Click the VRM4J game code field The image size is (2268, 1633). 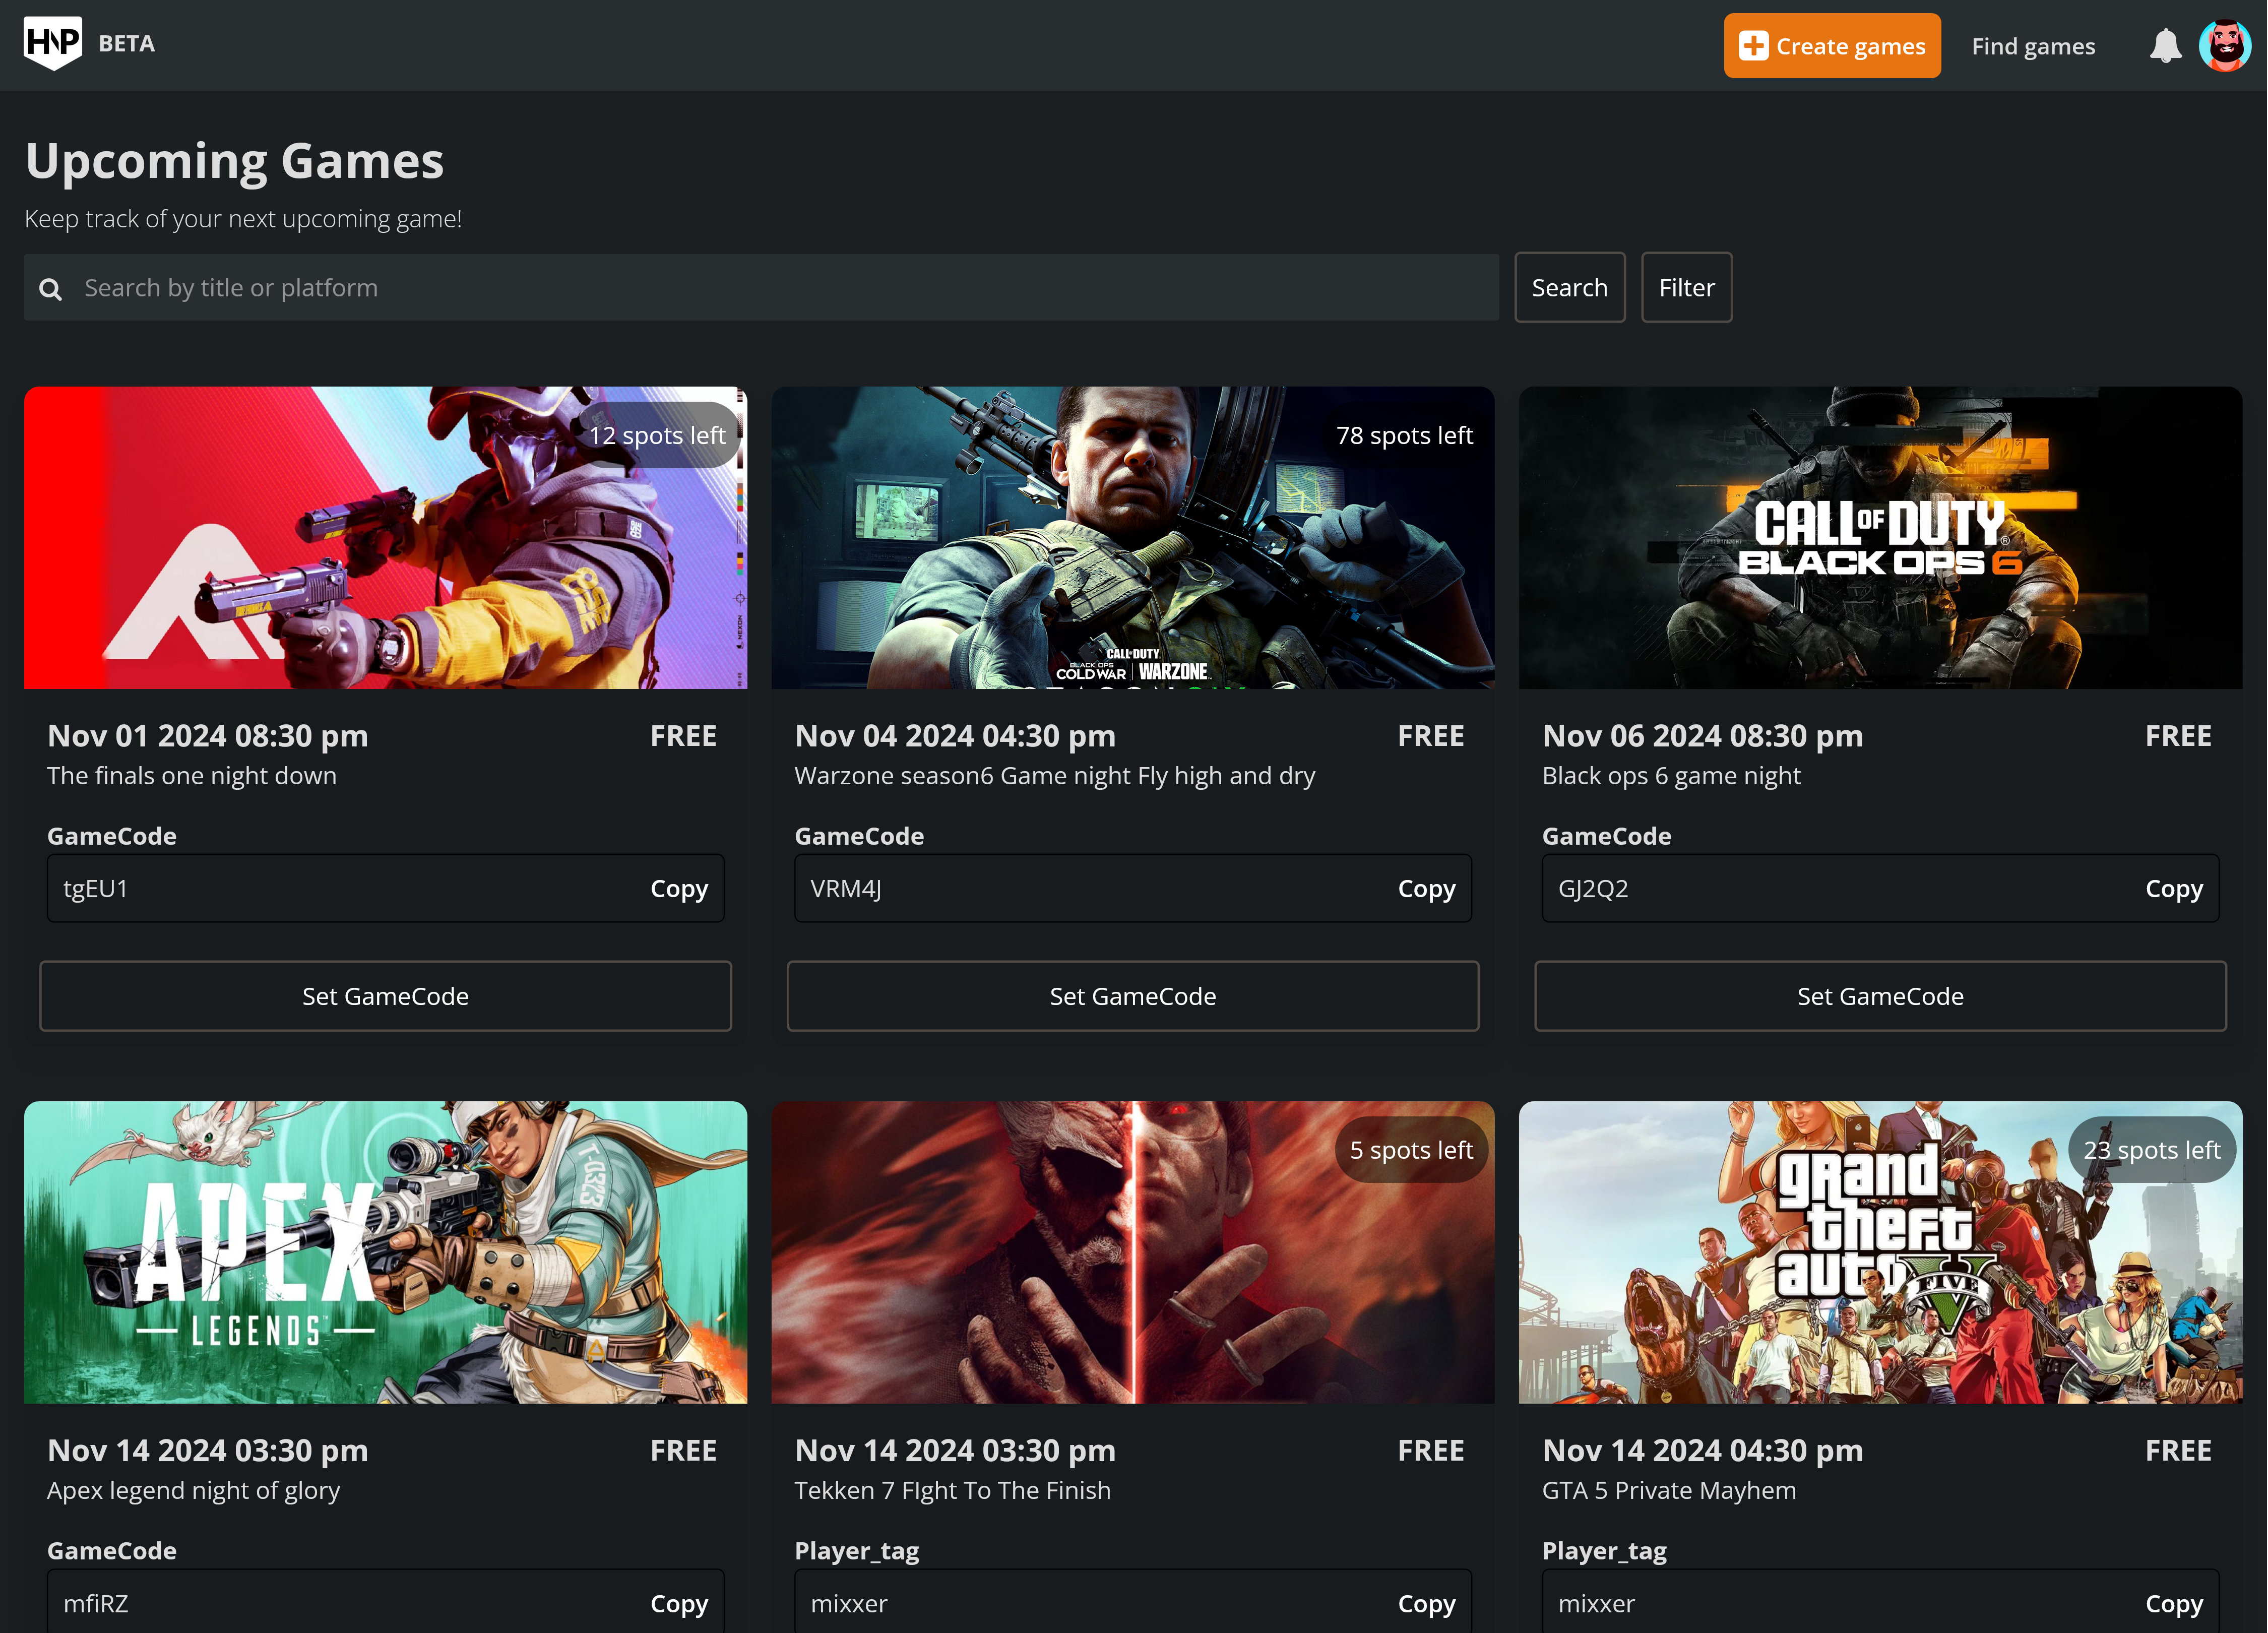coord(1132,888)
